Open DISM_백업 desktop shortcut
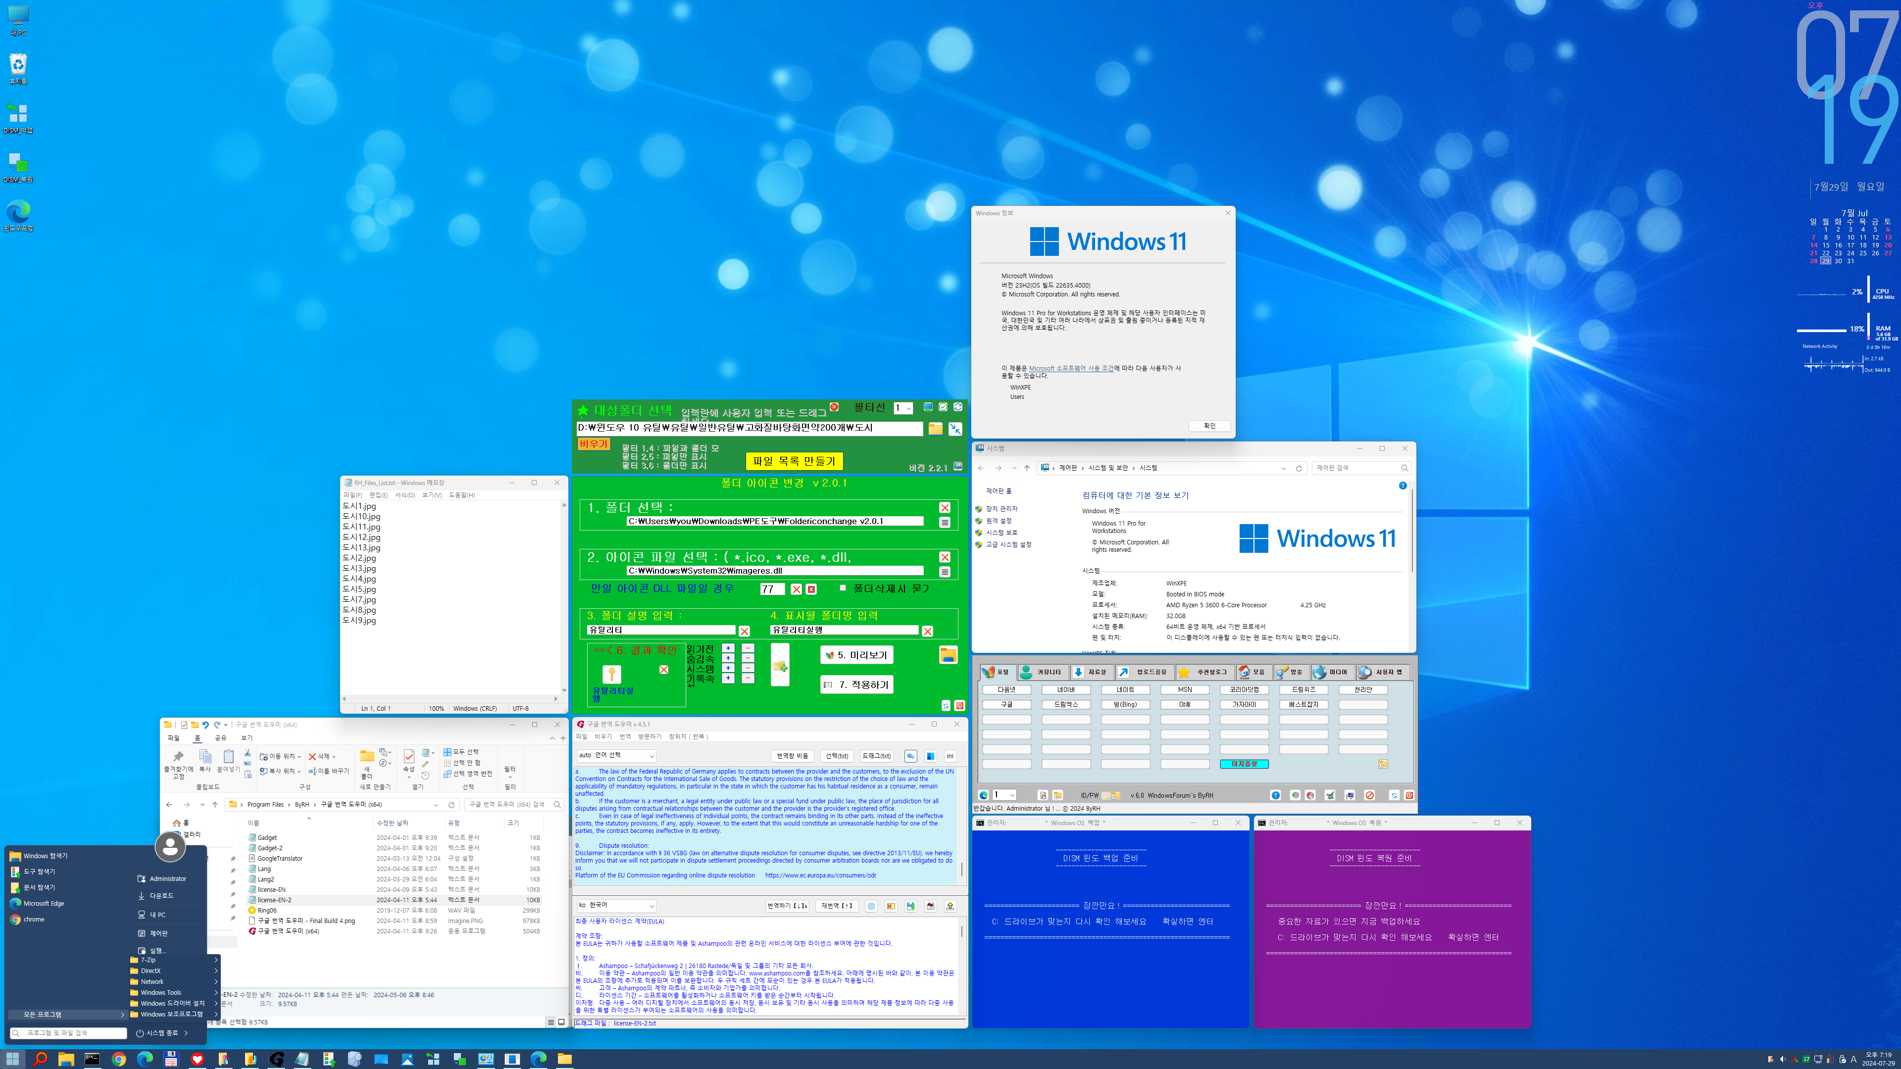 click(x=18, y=118)
